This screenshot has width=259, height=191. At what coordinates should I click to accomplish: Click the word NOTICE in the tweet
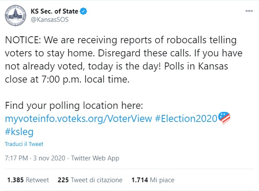23,40
